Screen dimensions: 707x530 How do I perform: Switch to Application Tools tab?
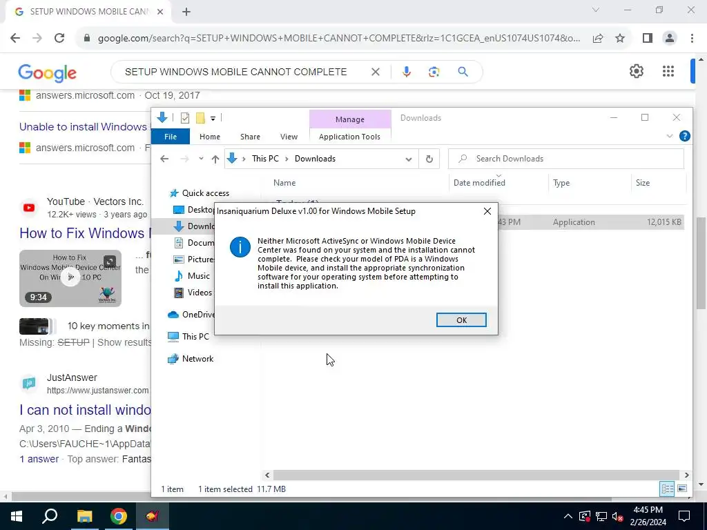pyautogui.click(x=349, y=137)
